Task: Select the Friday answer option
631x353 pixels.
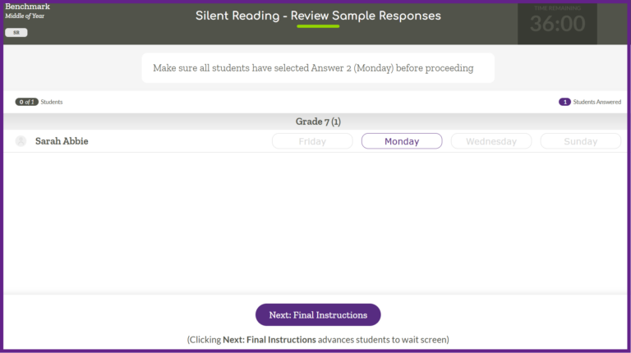Action: pyautogui.click(x=312, y=141)
